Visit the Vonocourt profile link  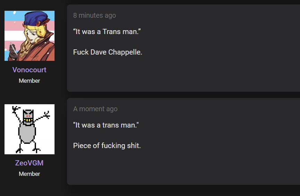click(29, 70)
